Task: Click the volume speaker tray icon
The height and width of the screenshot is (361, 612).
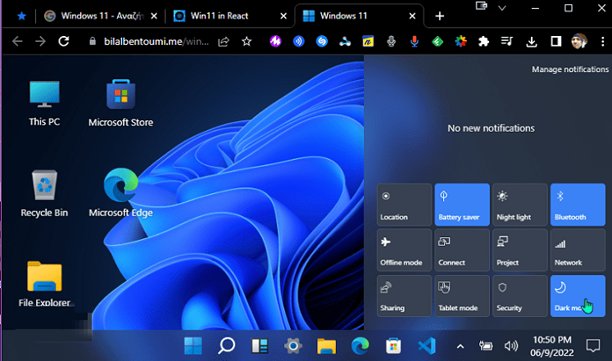Action: click(511, 345)
